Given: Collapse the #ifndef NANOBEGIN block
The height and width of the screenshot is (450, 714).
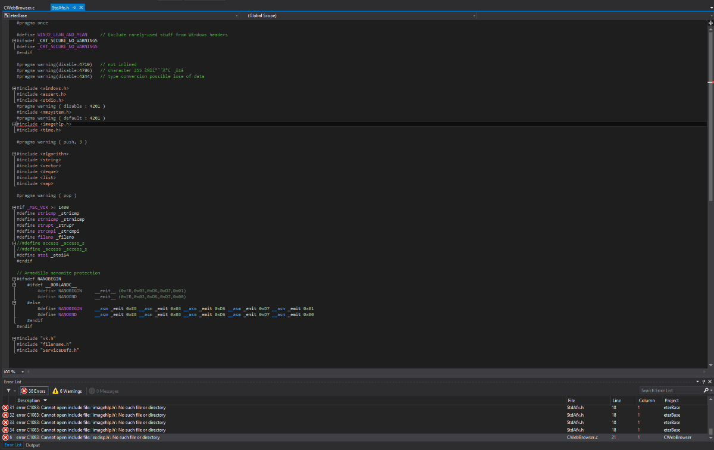Looking at the screenshot, I should tap(14, 279).
